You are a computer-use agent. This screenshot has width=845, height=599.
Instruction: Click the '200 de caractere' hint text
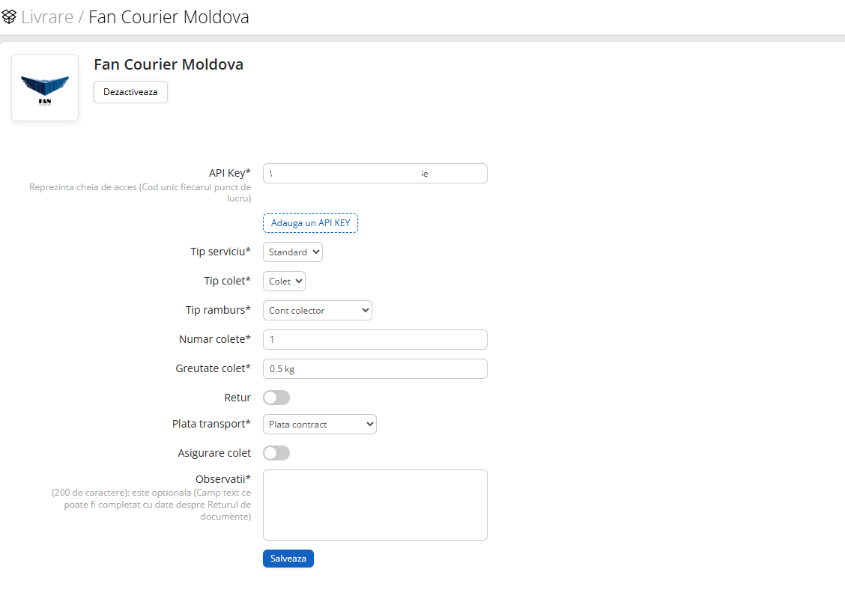(x=151, y=505)
